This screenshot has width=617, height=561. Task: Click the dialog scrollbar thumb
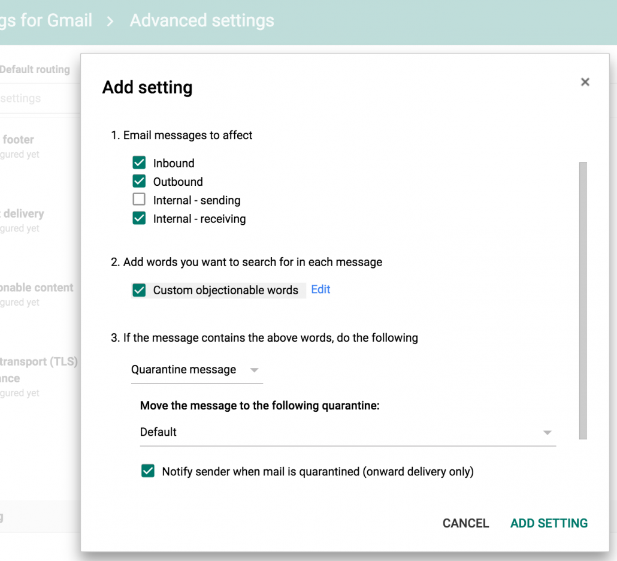coord(583,300)
